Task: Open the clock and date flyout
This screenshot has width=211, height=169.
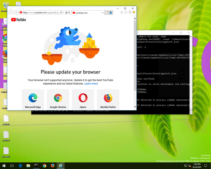Action: (x=197, y=166)
